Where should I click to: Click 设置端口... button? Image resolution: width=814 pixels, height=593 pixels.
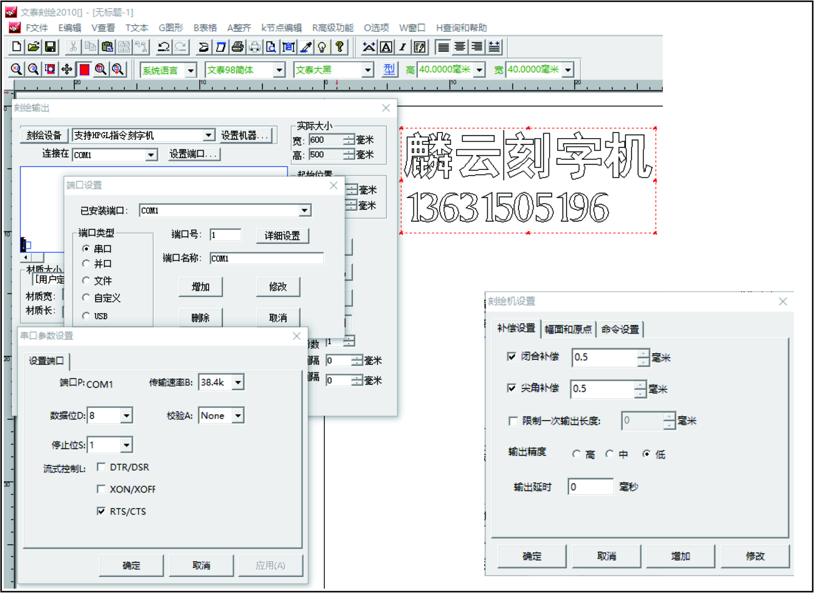click(194, 154)
